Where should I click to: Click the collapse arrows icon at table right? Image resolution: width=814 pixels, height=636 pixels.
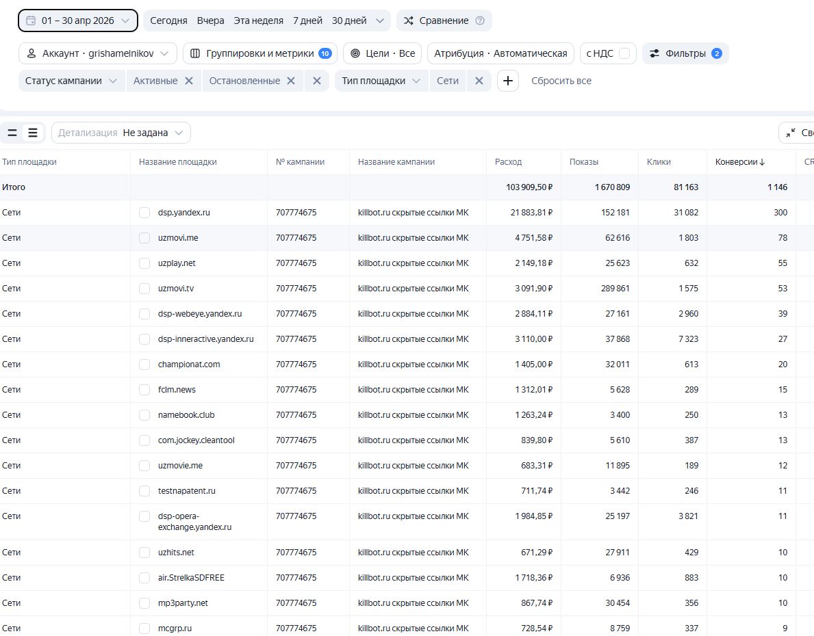[791, 133]
